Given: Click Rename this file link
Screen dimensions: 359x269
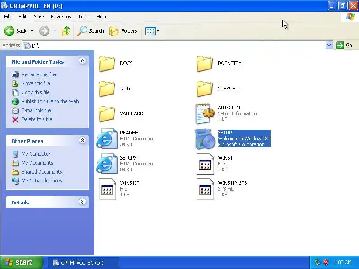Looking at the screenshot, I should click(39, 74).
